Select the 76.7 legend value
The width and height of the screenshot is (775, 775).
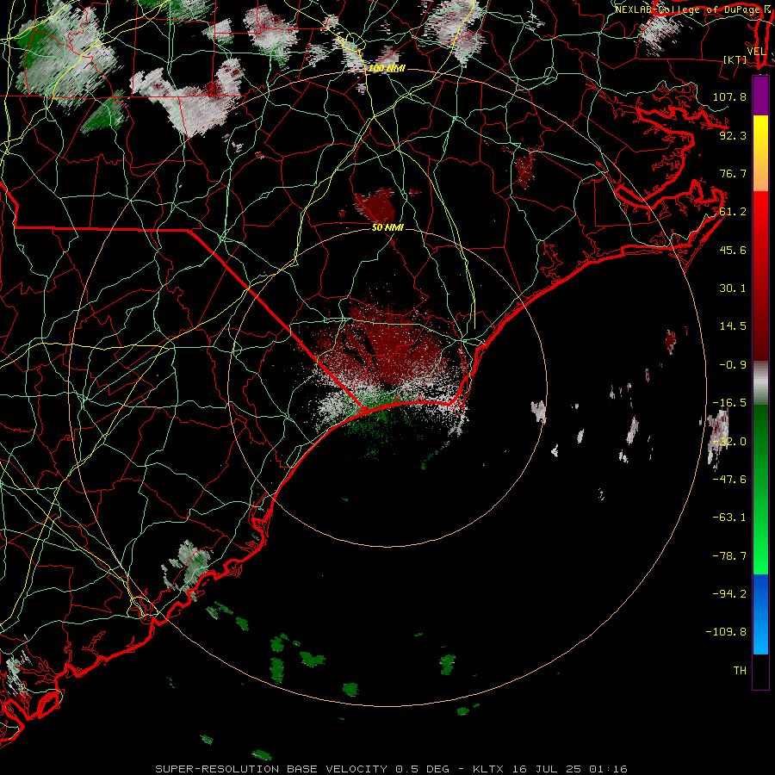[733, 173]
